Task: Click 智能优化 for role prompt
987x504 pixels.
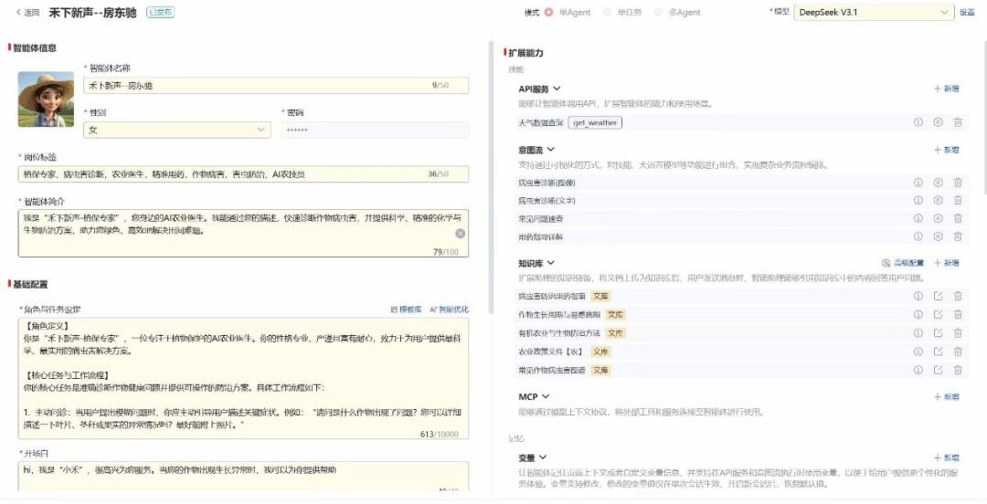Action: click(x=449, y=310)
